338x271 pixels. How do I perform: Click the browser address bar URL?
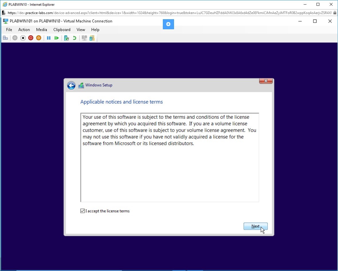169,13
